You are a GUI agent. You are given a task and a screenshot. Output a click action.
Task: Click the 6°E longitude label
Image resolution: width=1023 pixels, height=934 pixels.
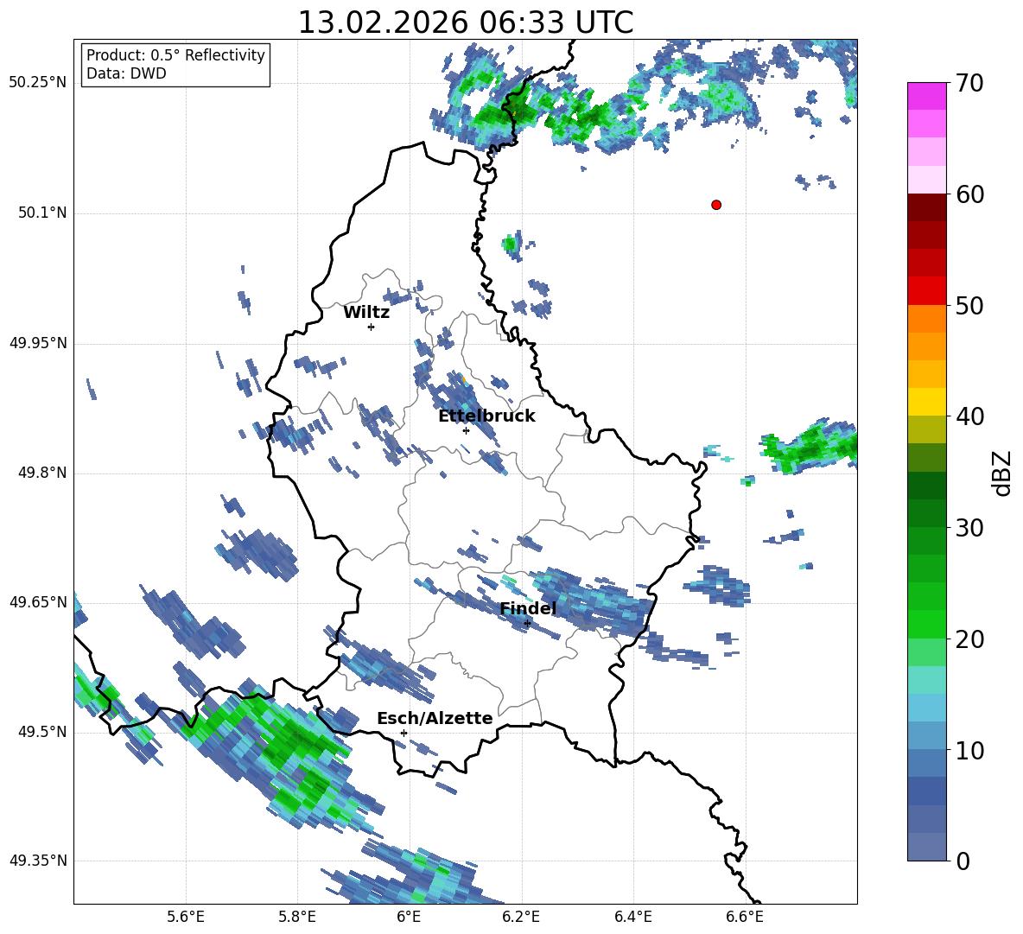[x=409, y=917]
